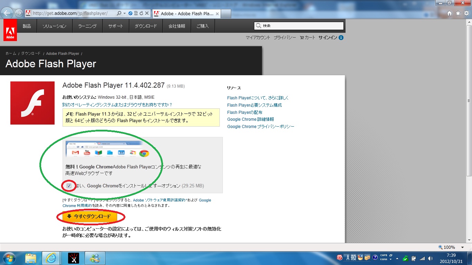The height and width of the screenshot is (265, 472).
Task: Click the Adobe site search field
Action: click(299, 26)
